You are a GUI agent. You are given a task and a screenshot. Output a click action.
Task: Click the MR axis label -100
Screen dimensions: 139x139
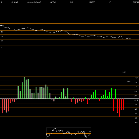[x=136, y=123]
